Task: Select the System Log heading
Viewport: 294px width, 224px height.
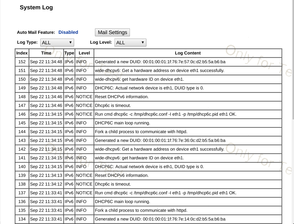Action: (36, 8)
